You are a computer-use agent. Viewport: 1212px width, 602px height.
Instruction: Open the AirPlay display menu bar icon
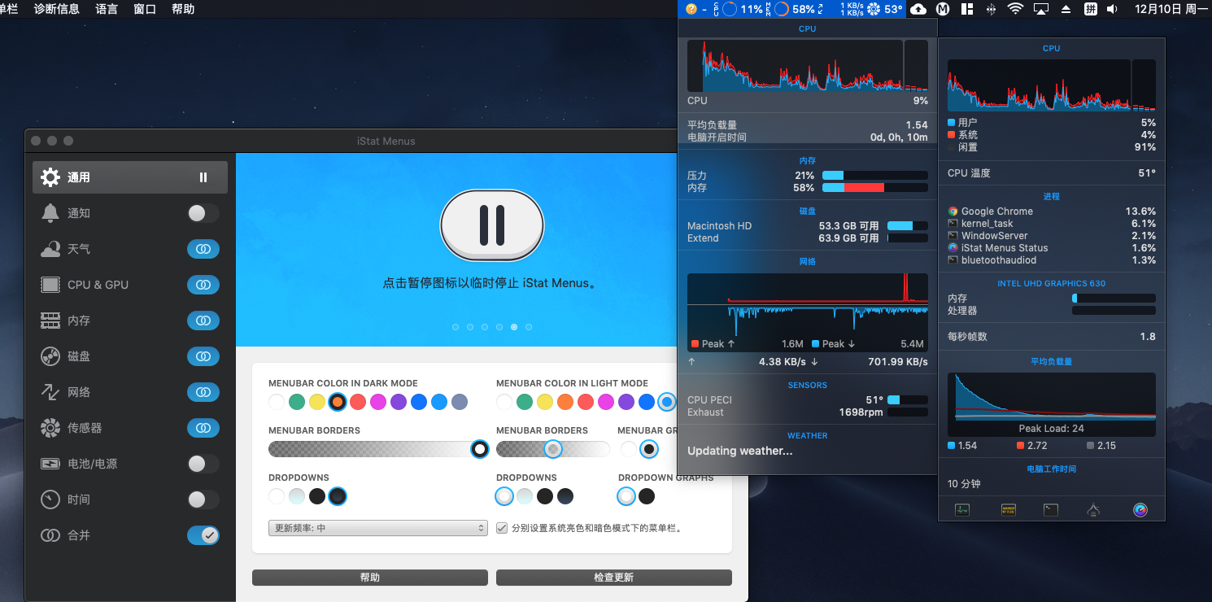pyautogui.click(x=1041, y=9)
